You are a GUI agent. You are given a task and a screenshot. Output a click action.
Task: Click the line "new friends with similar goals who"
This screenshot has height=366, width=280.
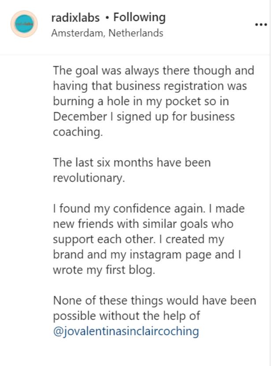click(143, 224)
